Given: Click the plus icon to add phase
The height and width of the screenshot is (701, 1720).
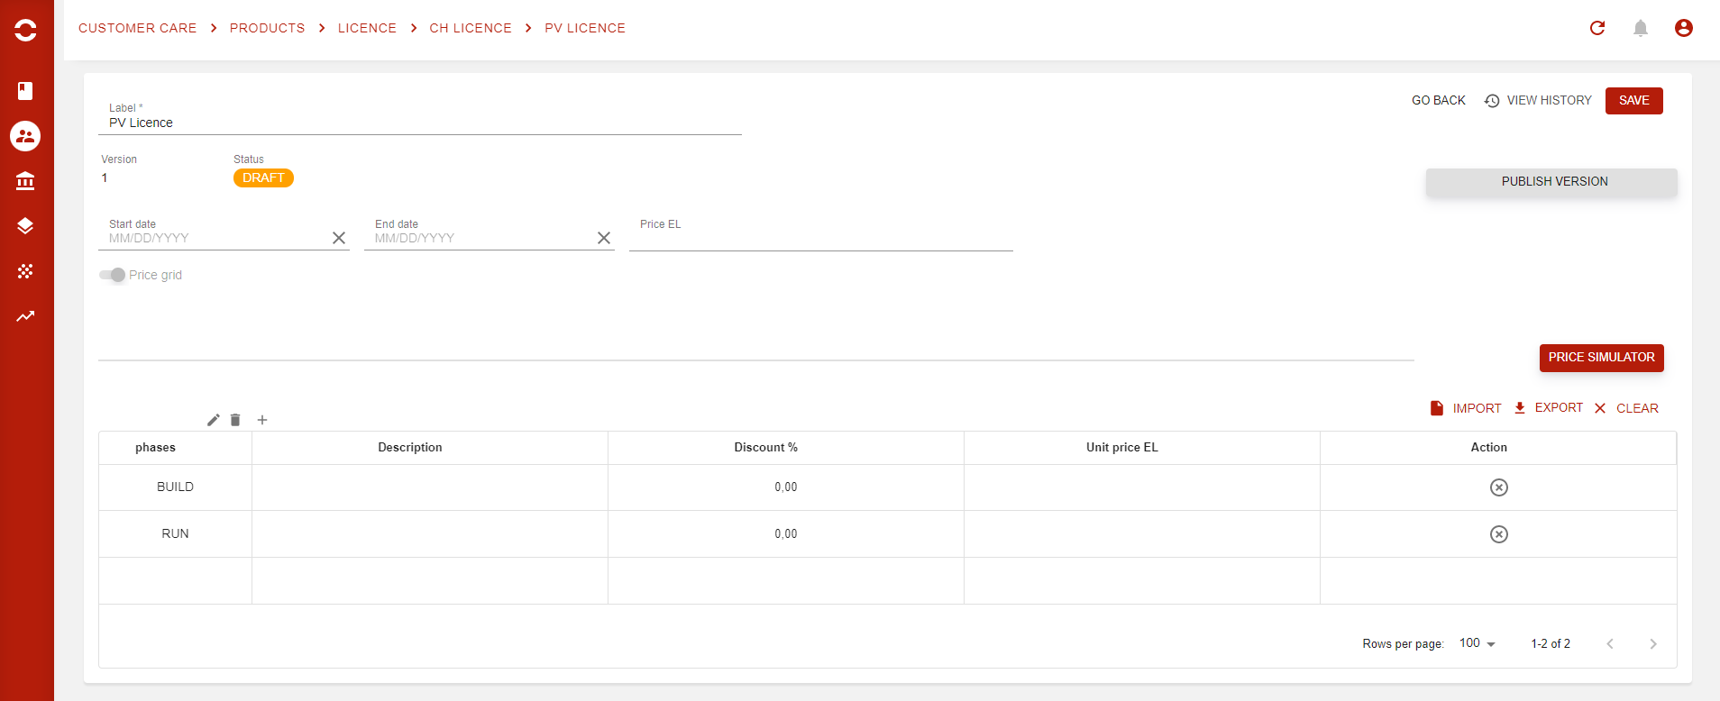Looking at the screenshot, I should click(x=262, y=420).
